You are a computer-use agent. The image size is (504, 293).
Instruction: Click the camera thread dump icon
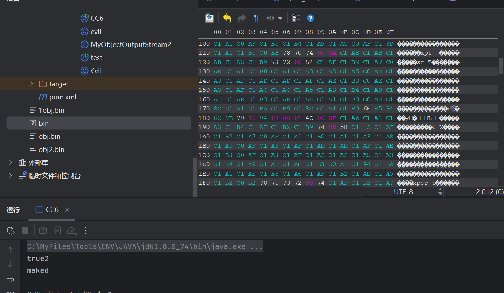click(x=43, y=230)
